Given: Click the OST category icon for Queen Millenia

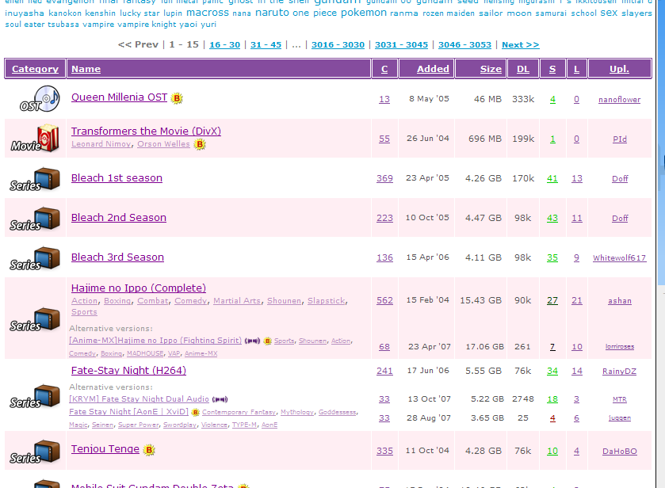Looking at the screenshot, I should tap(40, 99).
